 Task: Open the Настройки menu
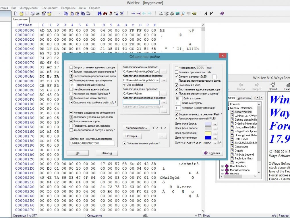[68, 8]
